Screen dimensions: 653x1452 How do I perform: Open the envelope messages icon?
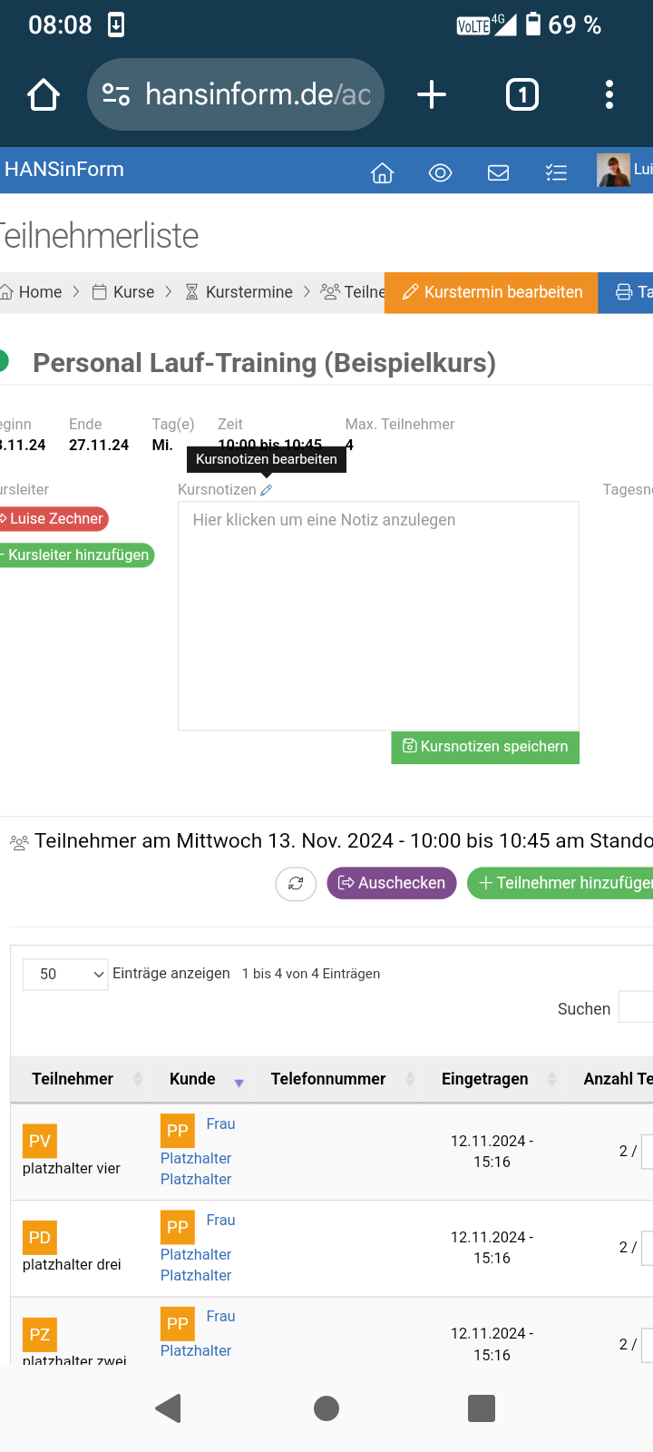[x=498, y=172]
